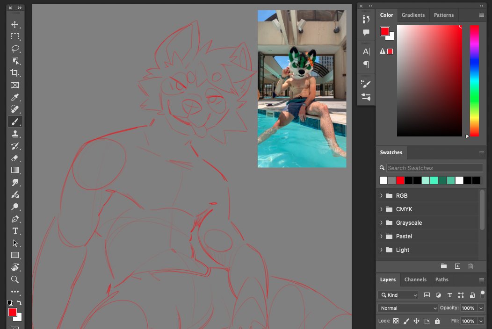Reset default foreground and background colors
This screenshot has height=329, width=492.
click(10, 303)
